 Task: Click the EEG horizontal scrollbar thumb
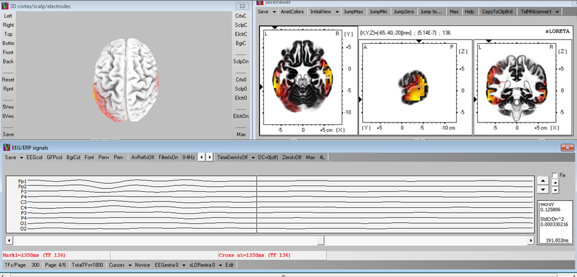click(320, 239)
